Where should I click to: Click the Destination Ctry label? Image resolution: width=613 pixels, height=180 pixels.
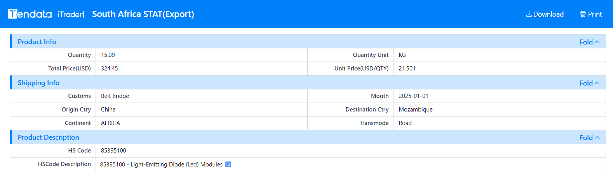tap(367, 110)
